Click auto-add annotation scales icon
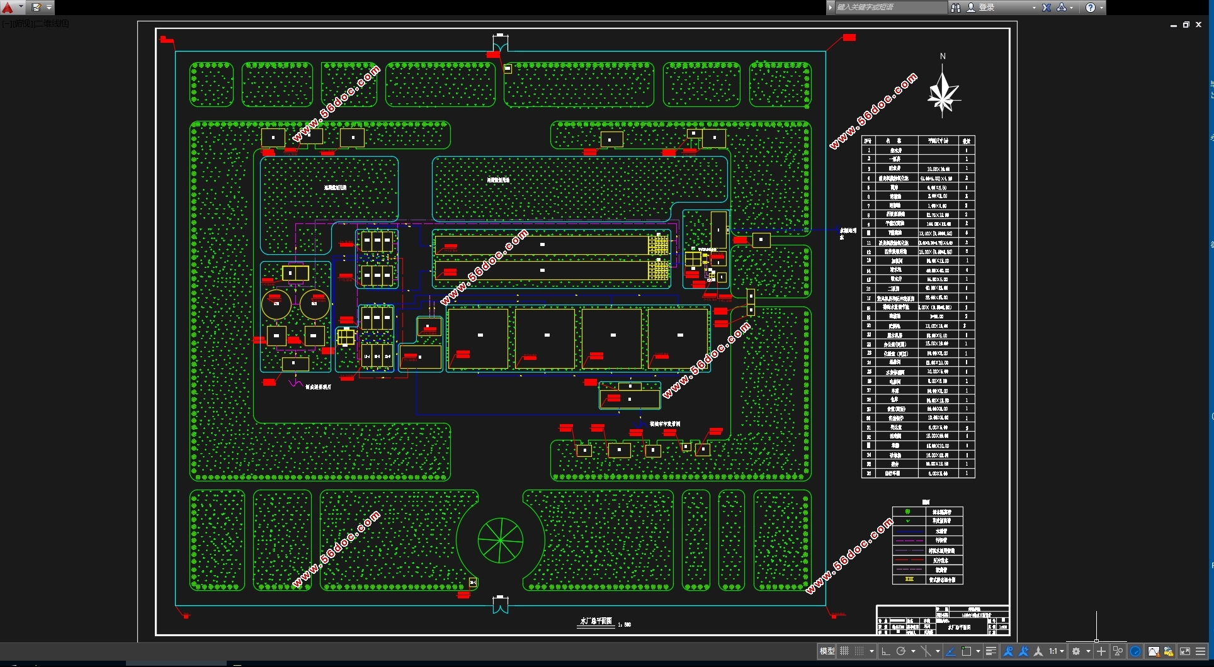1214x667 pixels. click(x=1023, y=651)
